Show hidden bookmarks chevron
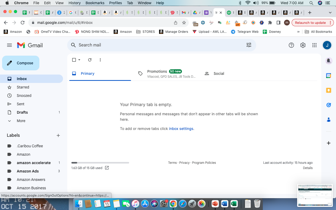The width and height of the screenshot is (336, 210). (x=298, y=32)
